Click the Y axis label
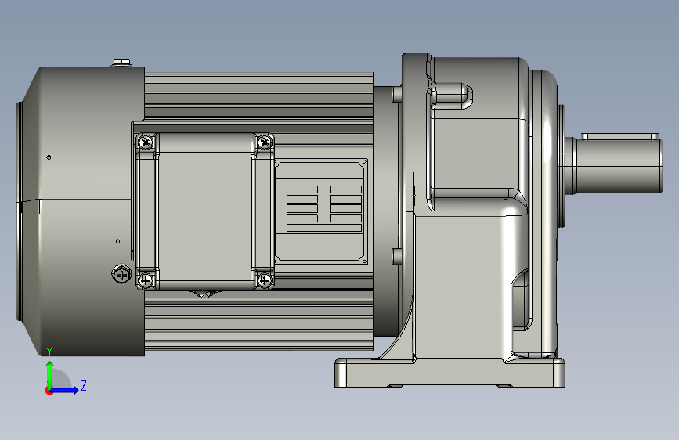Screen dimensions: 679x440 49,352
